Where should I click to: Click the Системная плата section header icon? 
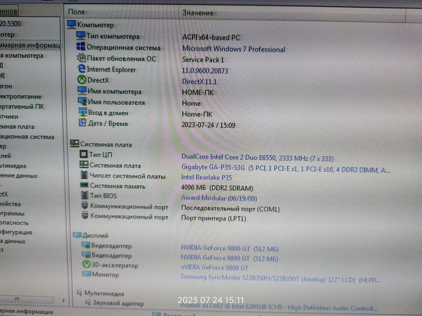[x=75, y=144]
